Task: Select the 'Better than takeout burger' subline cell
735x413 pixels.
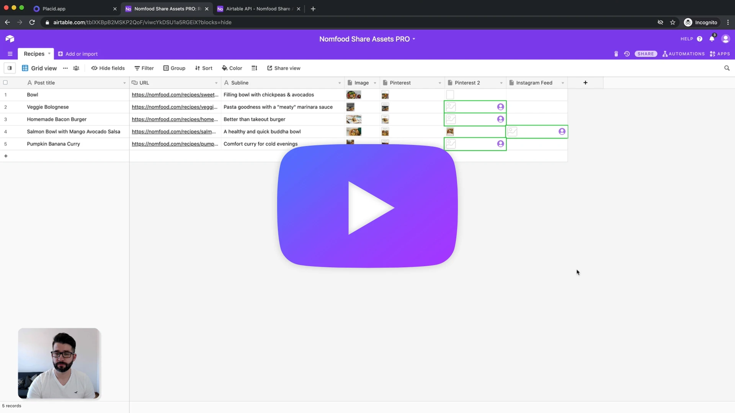Action: (x=283, y=119)
